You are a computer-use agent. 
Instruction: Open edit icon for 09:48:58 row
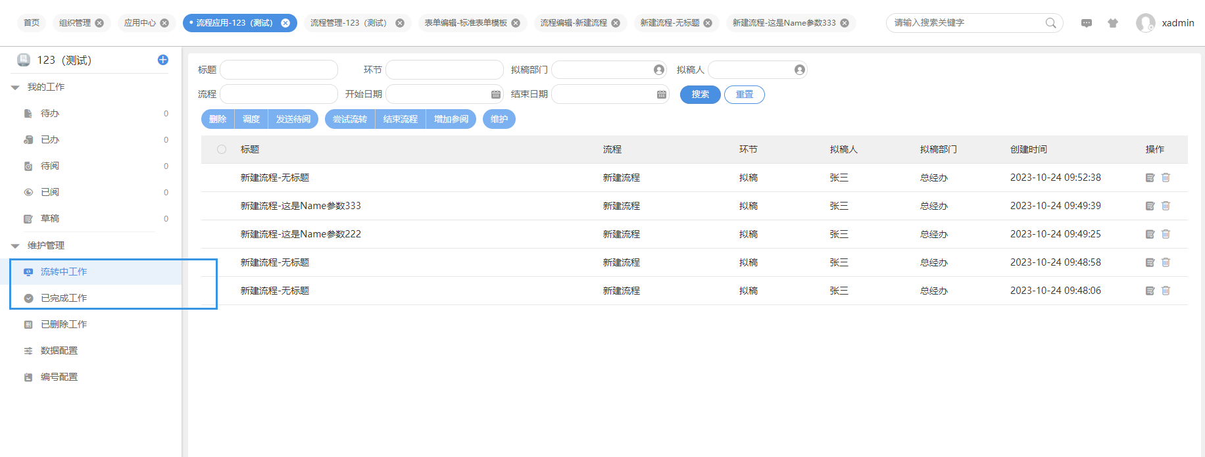coord(1150,262)
